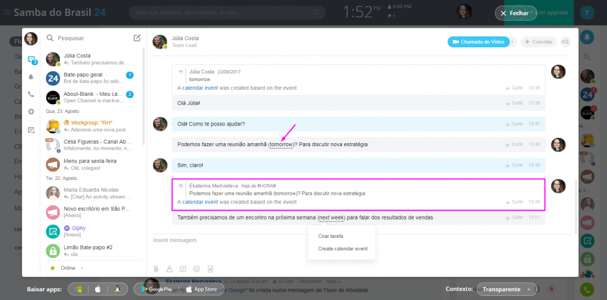
Task: Invite a user with the Convidar button
Action: 538,42
